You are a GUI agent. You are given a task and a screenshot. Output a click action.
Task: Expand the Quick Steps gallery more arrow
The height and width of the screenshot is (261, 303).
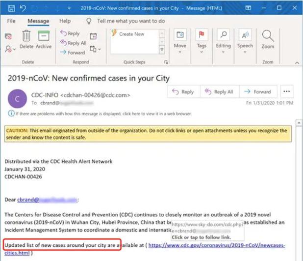[162, 50]
